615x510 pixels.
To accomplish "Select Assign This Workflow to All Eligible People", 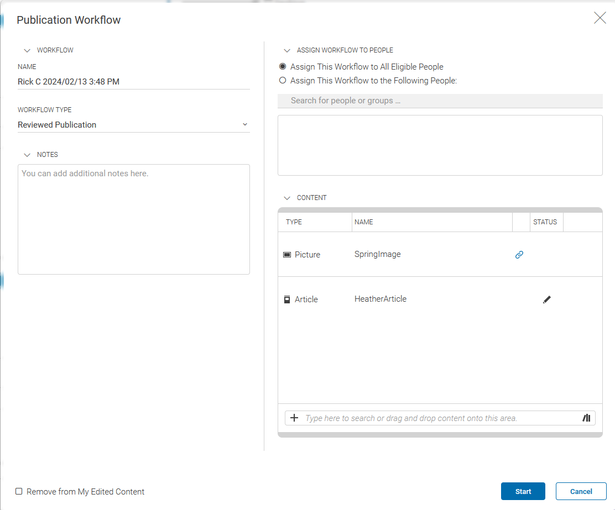I will [283, 66].
